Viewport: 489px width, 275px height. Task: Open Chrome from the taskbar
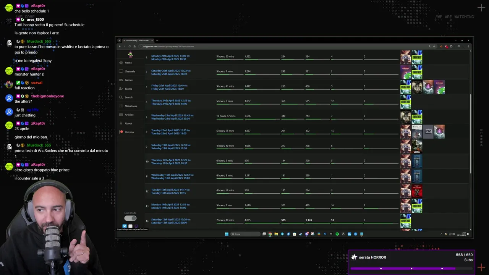pos(270,234)
